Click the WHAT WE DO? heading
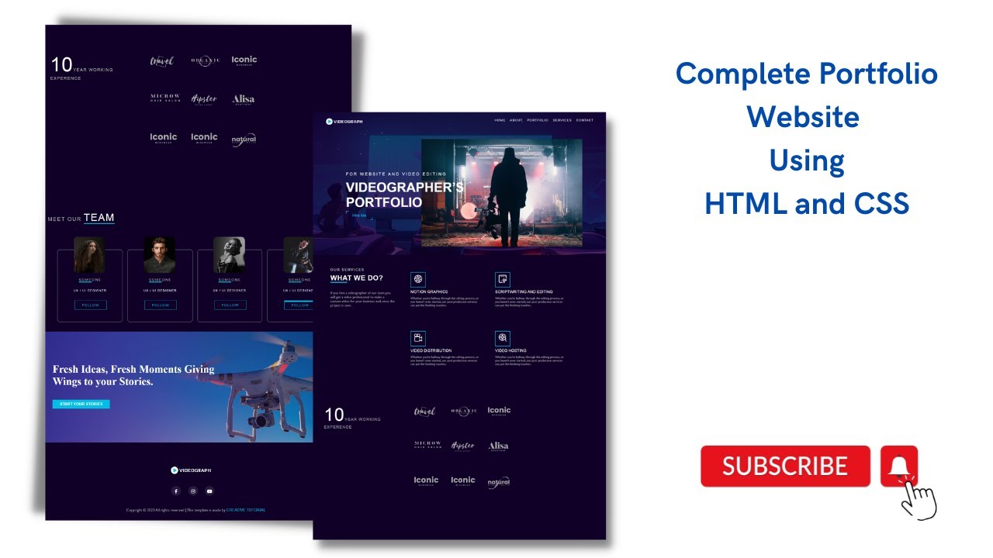The height and width of the screenshot is (558, 993). pyautogui.click(x=357, y=277)
